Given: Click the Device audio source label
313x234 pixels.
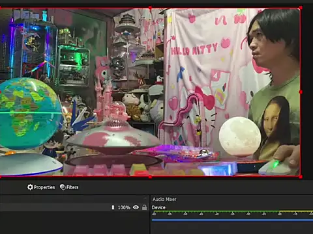Looking at the screenshot, I should tap(158, 207).
